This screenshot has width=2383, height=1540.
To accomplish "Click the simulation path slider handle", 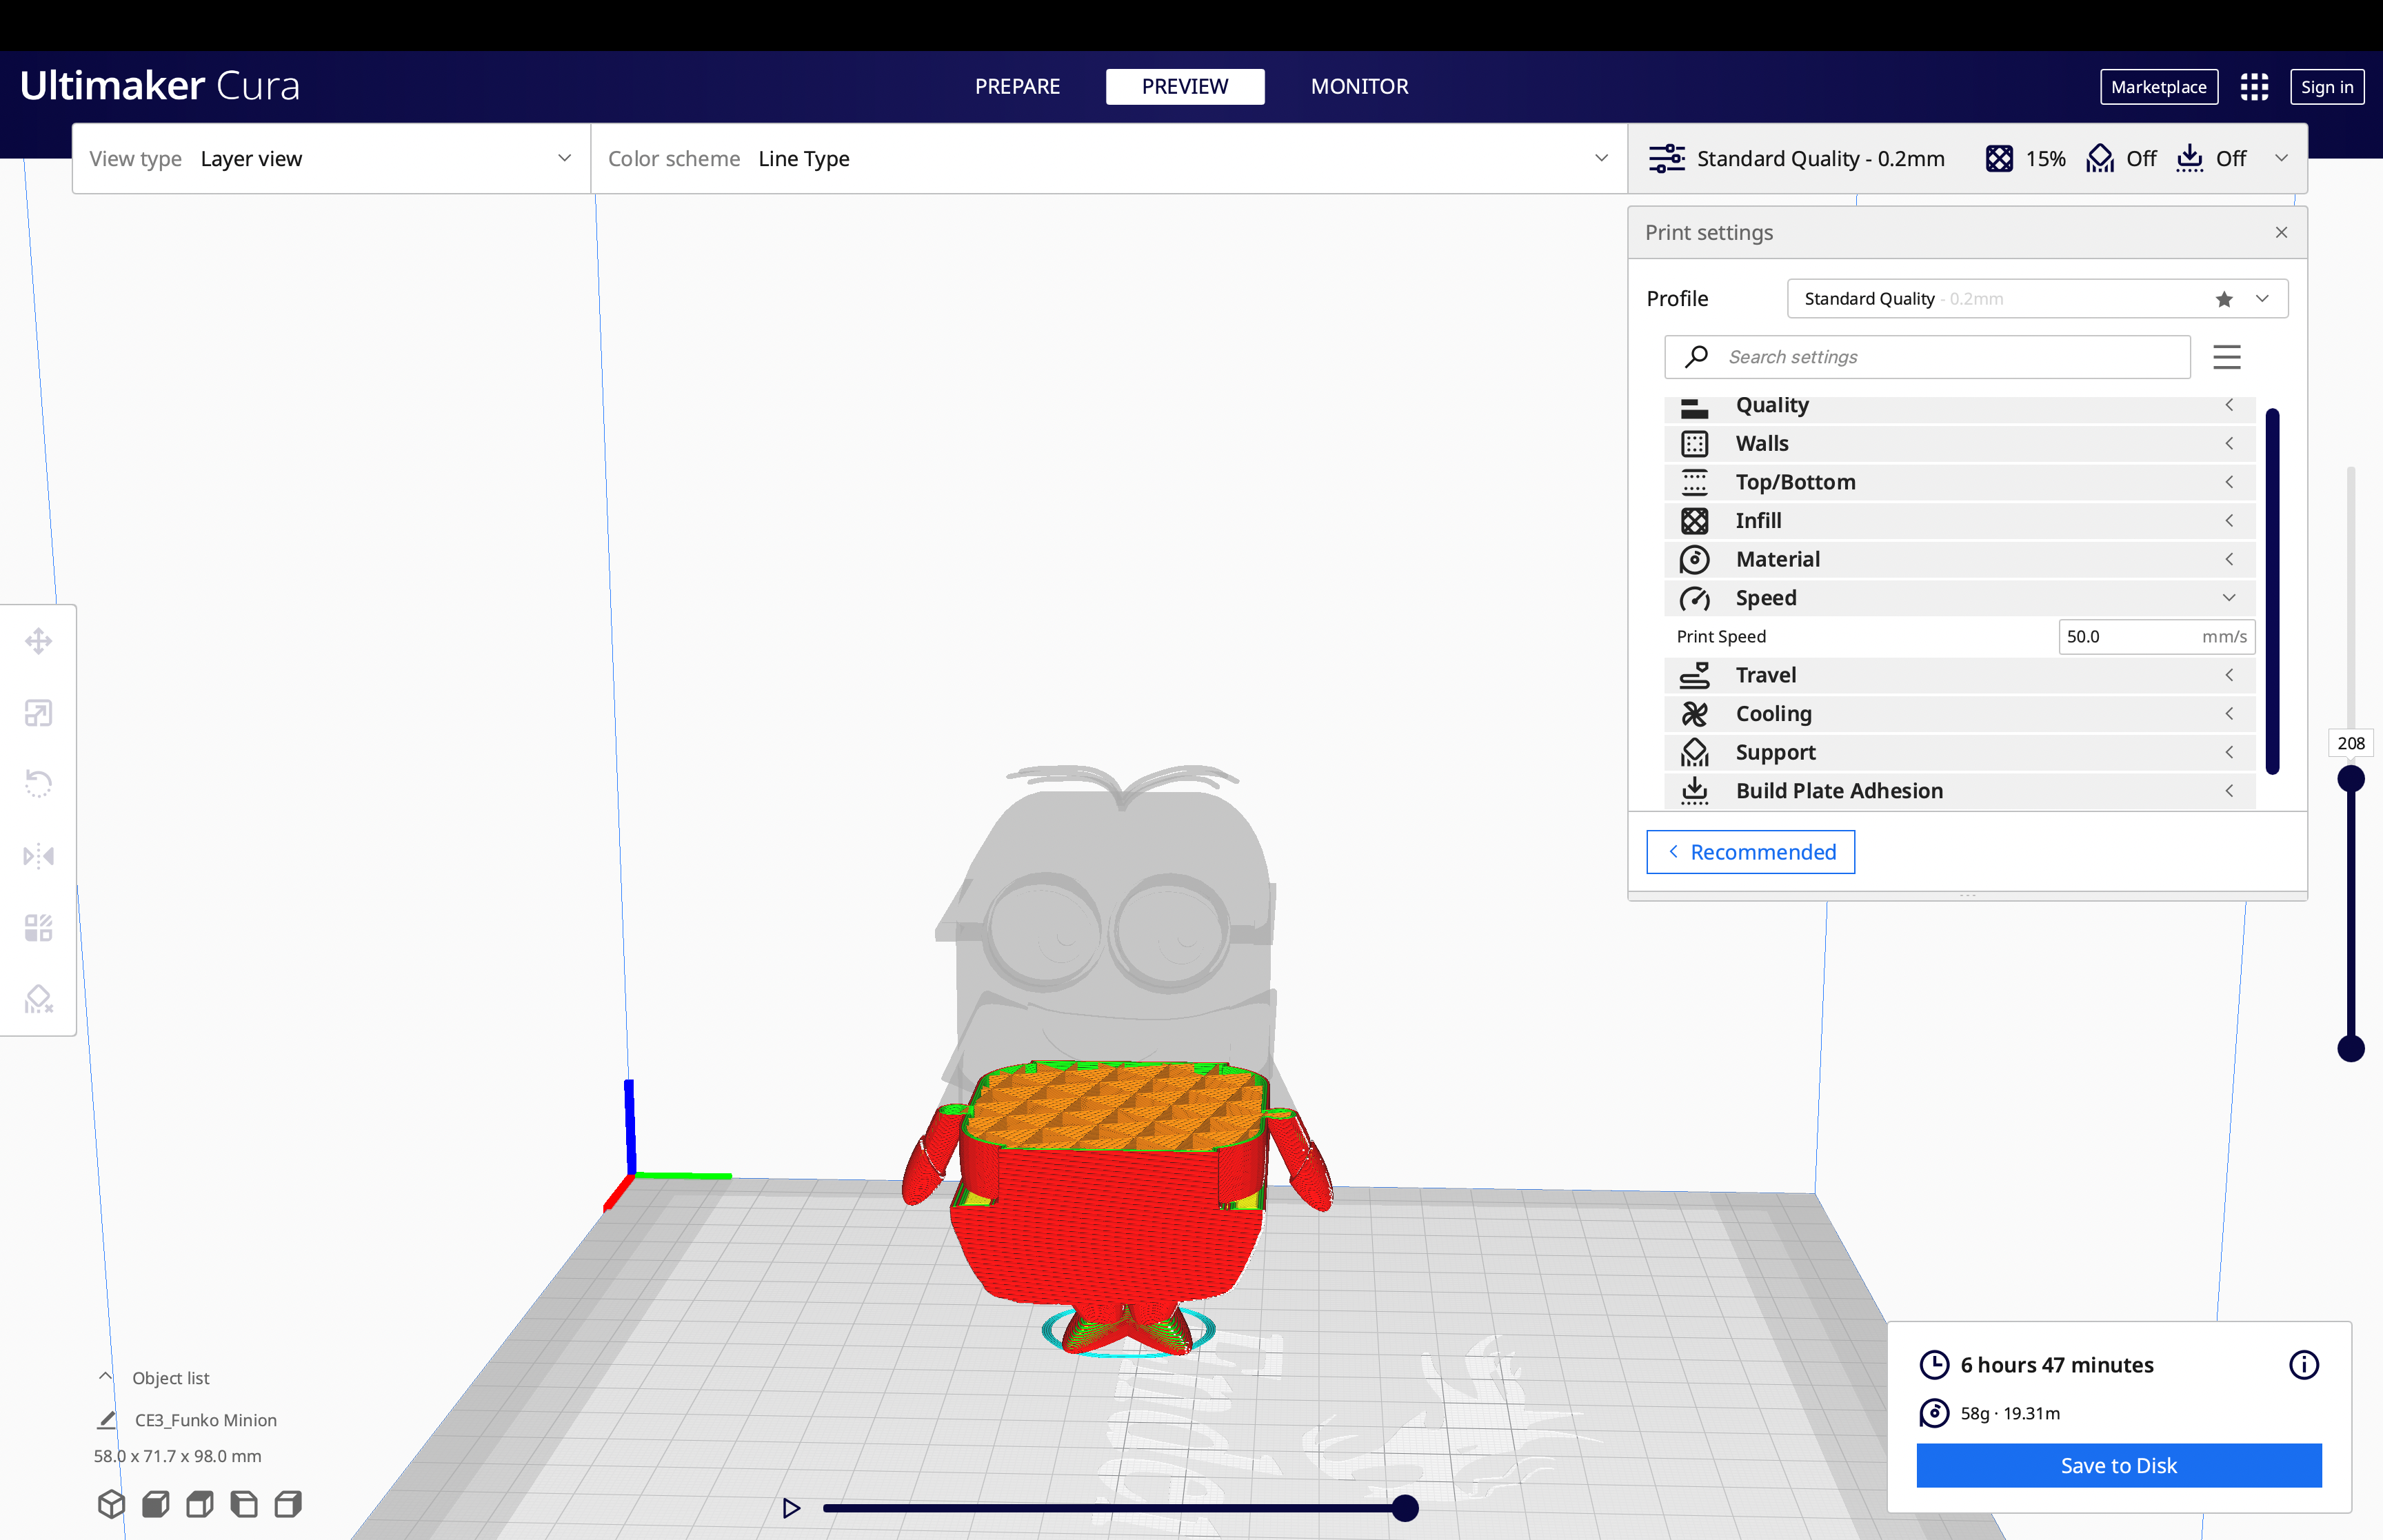I will (1405, 1507).
